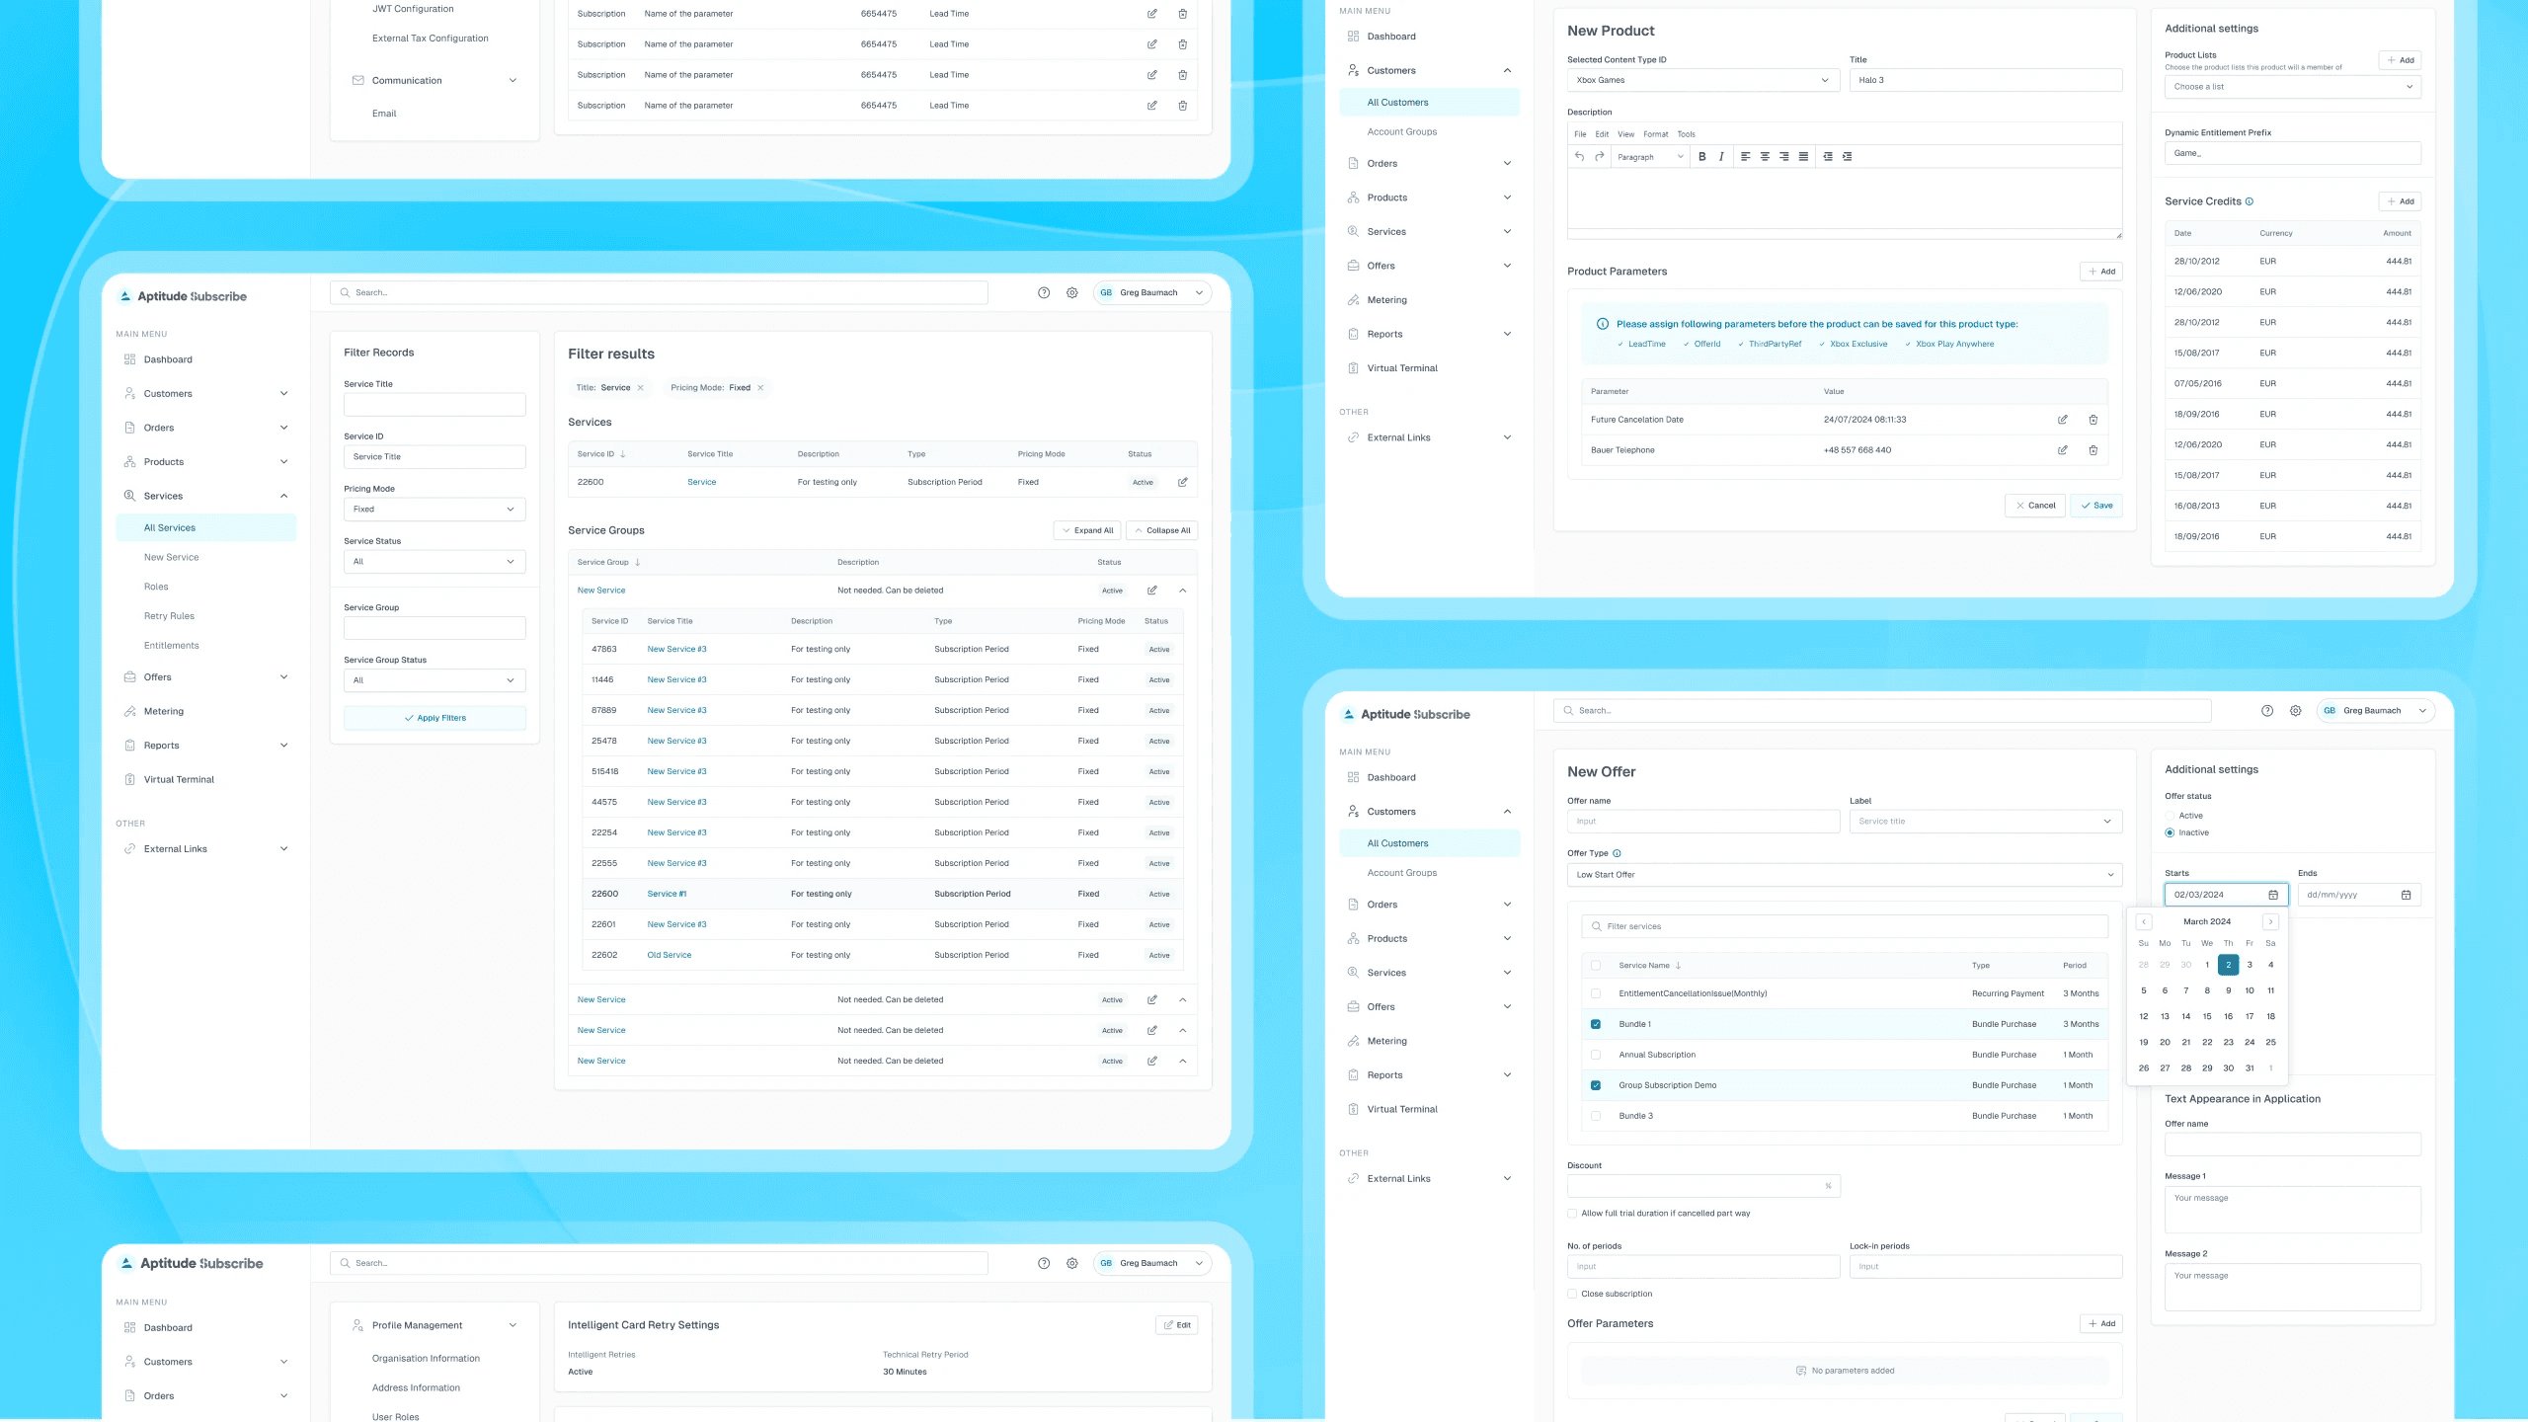Enable the Close subscription checkbox
The height and width of the screenshot is (1422, 2528).
point(1572,1294)
